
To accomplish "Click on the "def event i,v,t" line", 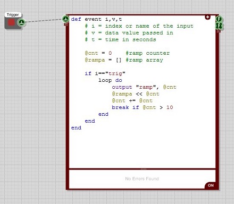I will [x=96, y=19].
